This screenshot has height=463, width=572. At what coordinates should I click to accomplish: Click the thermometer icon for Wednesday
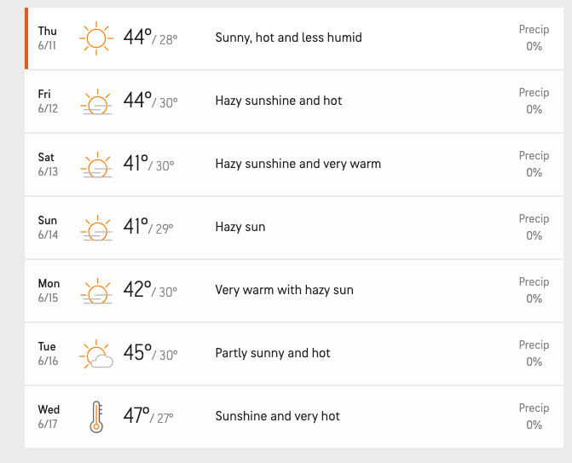click(x=96, y=417)
